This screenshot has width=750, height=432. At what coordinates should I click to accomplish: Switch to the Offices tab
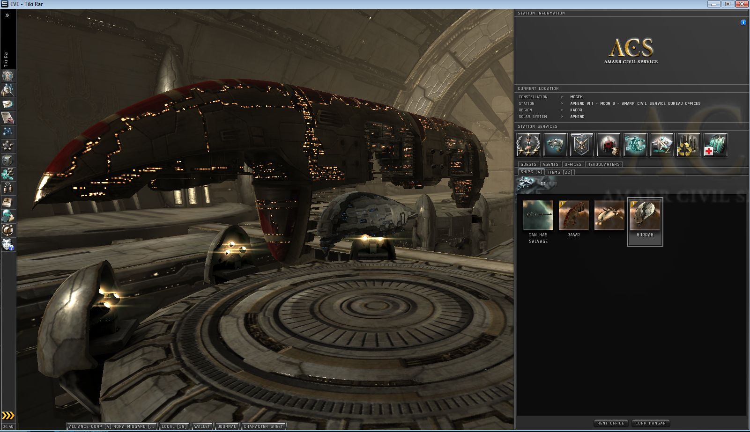[572, 164]
